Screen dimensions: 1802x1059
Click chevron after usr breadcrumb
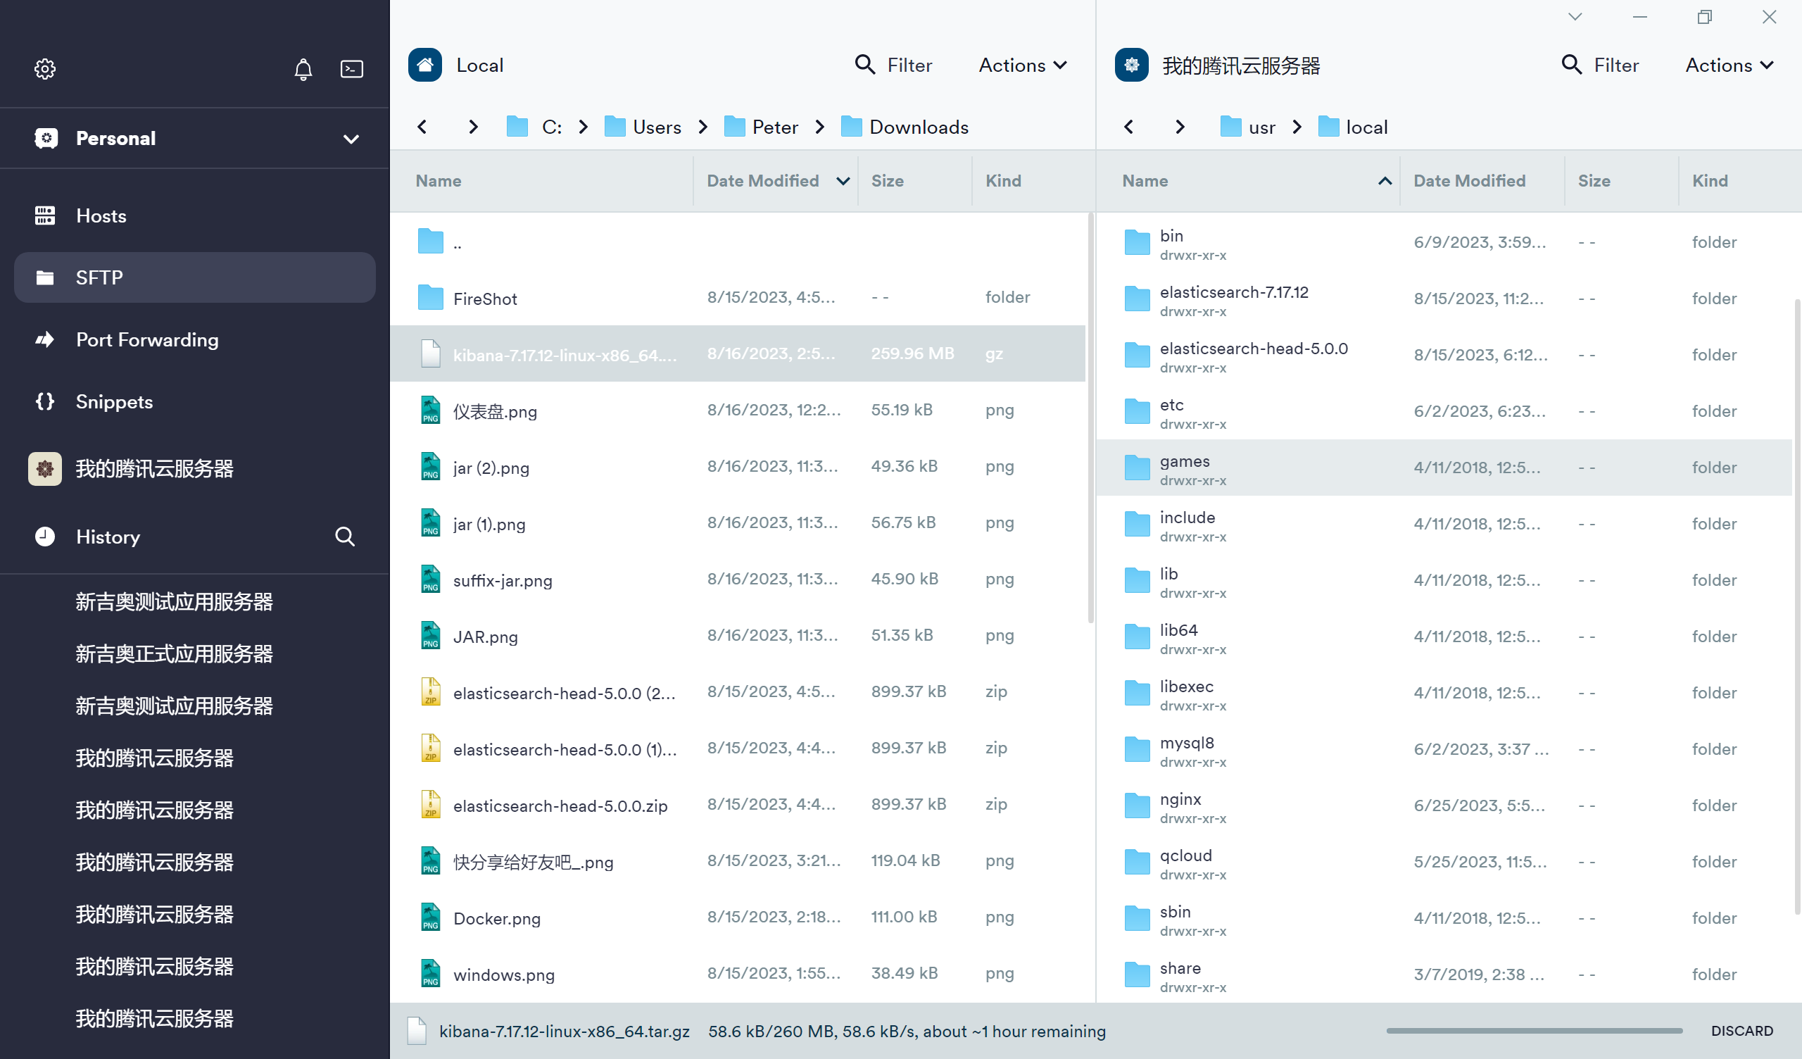click(1297, 127)
